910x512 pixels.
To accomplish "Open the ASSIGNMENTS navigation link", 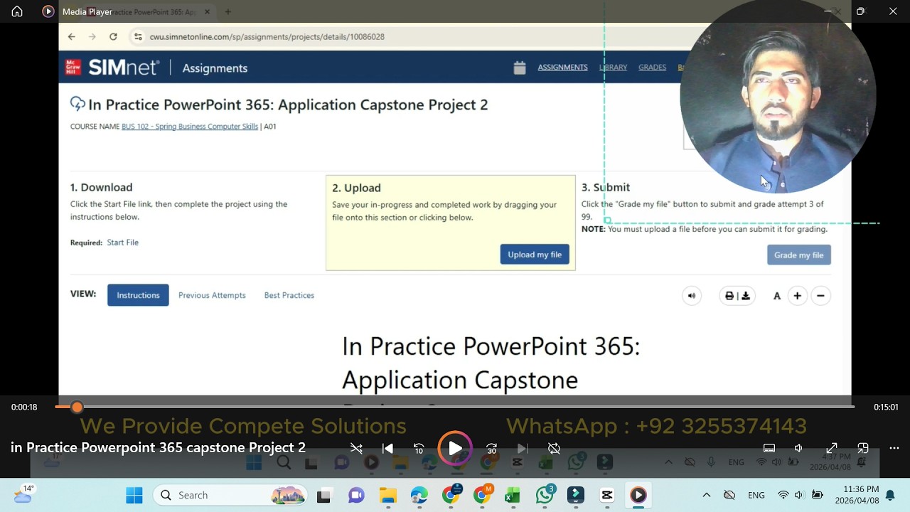I will 562,68.
